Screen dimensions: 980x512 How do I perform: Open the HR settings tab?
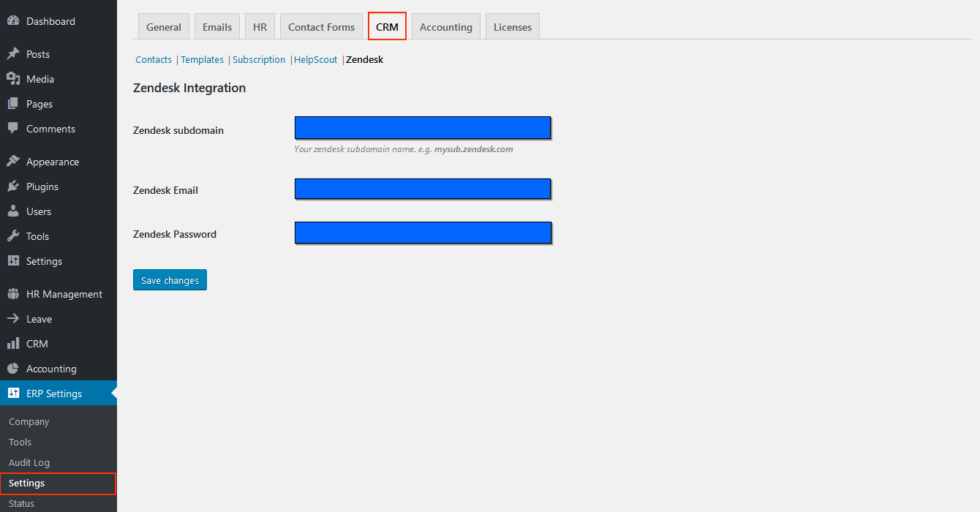coord(260,26)
